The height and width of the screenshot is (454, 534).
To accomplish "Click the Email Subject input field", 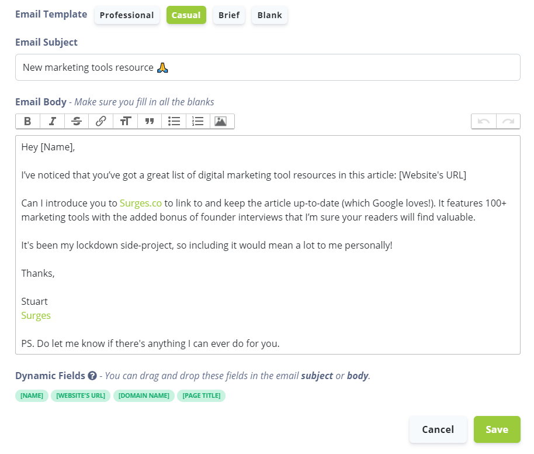I will point(268,67).
